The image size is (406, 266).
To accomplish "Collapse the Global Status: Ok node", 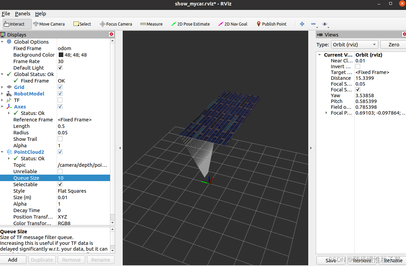I will coord(2,74).
